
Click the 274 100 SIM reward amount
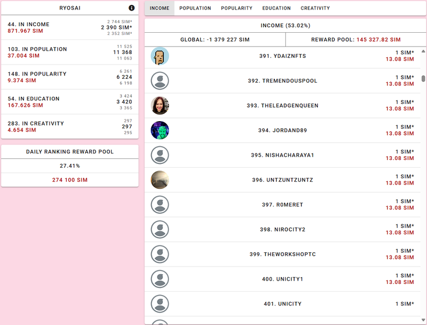point(69,180)
